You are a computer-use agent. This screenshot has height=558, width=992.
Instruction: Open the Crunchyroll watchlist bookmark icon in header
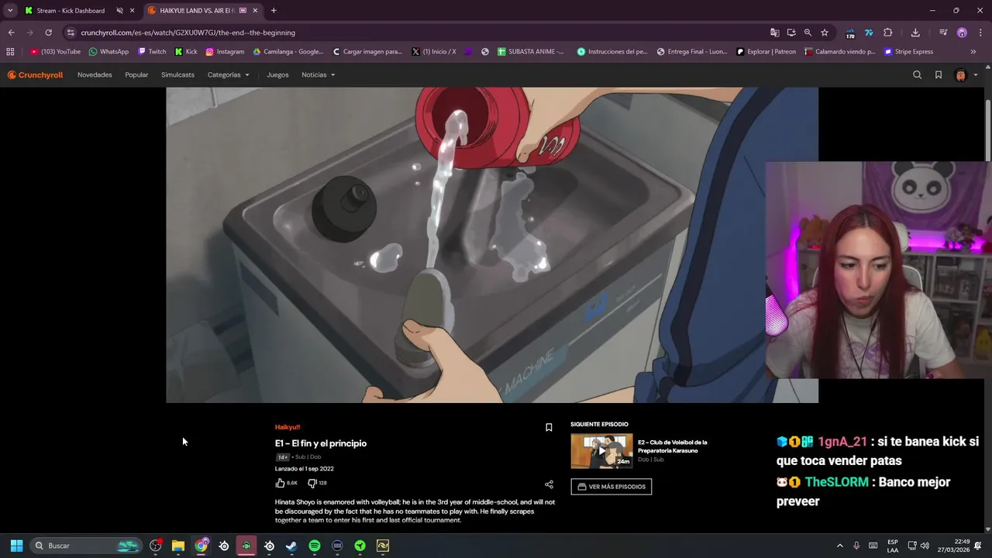[939, 75]
